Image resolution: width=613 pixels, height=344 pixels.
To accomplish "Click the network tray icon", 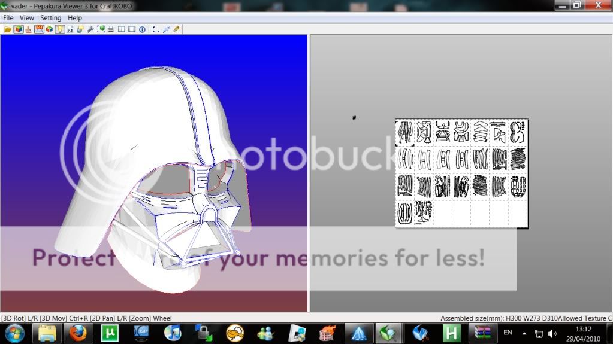I will [x=539, y=333].
